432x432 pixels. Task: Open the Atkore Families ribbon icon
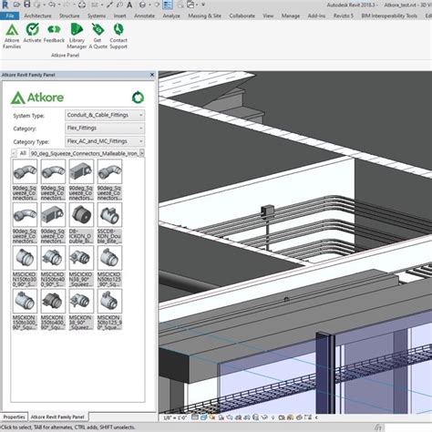click(x=12, y=36)
